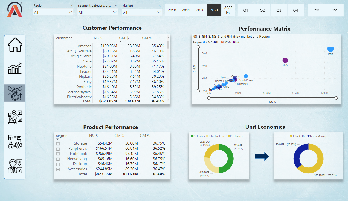This screenshot has height=201, width=348.
Task: Open the Market filter dropdown
Action: click(x=159, y=12)
